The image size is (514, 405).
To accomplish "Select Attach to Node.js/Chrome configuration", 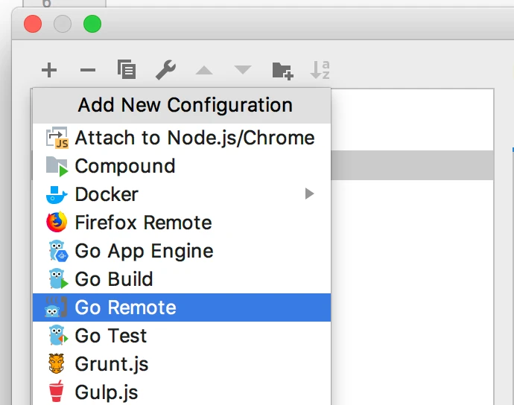I will tap(182, 138).
